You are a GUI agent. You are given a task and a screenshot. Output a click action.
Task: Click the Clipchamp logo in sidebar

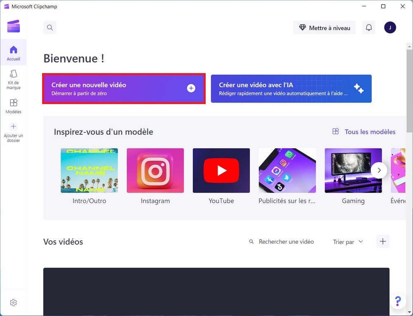click(x=14, y=26)
